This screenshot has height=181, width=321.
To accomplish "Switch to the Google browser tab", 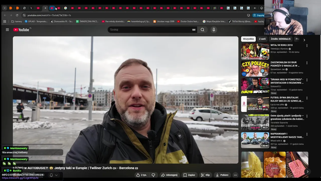I will 65,8.
